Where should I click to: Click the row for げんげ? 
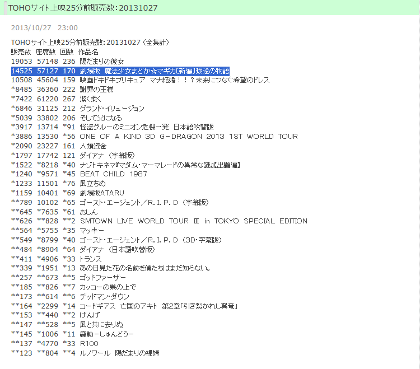pyautogui.click(x=55, y=315)
